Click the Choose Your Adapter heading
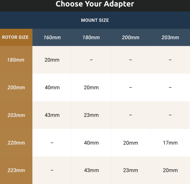The height and width of the screenshot is (184, 190). point(95,4)
